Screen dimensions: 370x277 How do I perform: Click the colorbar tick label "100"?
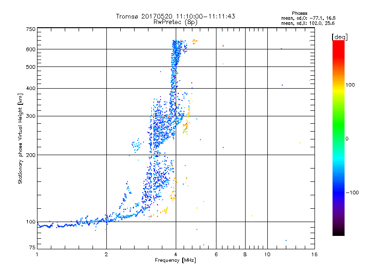[x=350, y=85]
